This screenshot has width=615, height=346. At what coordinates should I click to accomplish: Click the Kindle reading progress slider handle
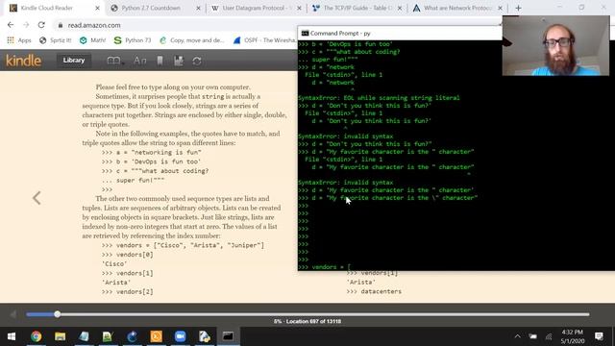[x=58, y=314]
